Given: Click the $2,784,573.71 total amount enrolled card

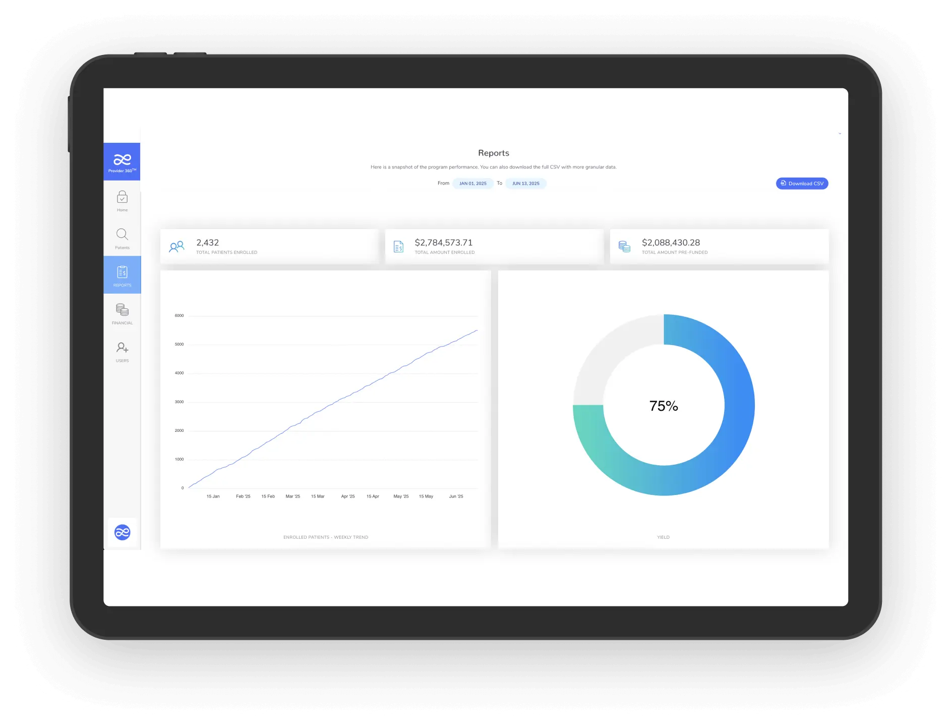Looking at the screenshot, I should coord(494,247).
